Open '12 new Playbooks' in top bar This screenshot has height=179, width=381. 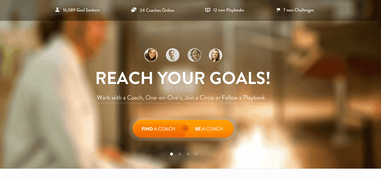pos(229,10)
